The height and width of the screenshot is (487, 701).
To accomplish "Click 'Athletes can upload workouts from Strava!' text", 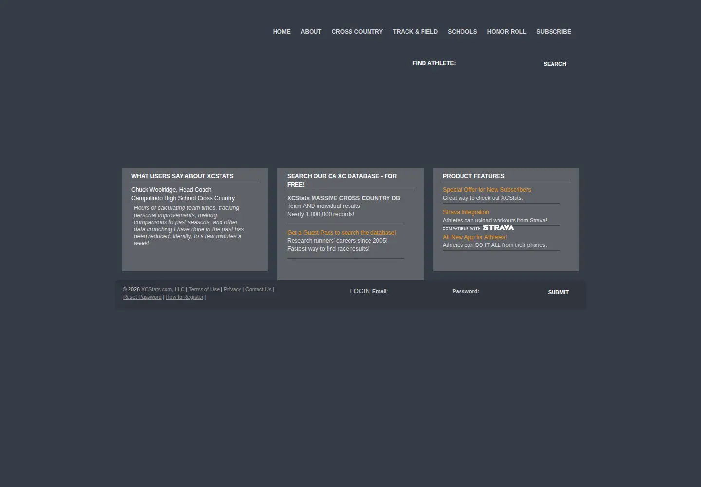I will [495, 220].
